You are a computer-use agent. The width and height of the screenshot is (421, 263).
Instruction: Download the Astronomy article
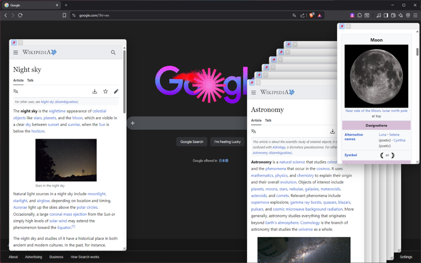point(333,131)
